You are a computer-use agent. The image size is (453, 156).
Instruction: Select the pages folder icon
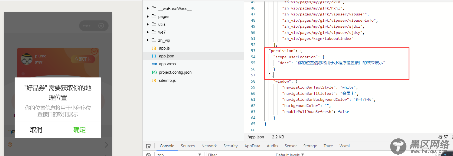point(154,16)
